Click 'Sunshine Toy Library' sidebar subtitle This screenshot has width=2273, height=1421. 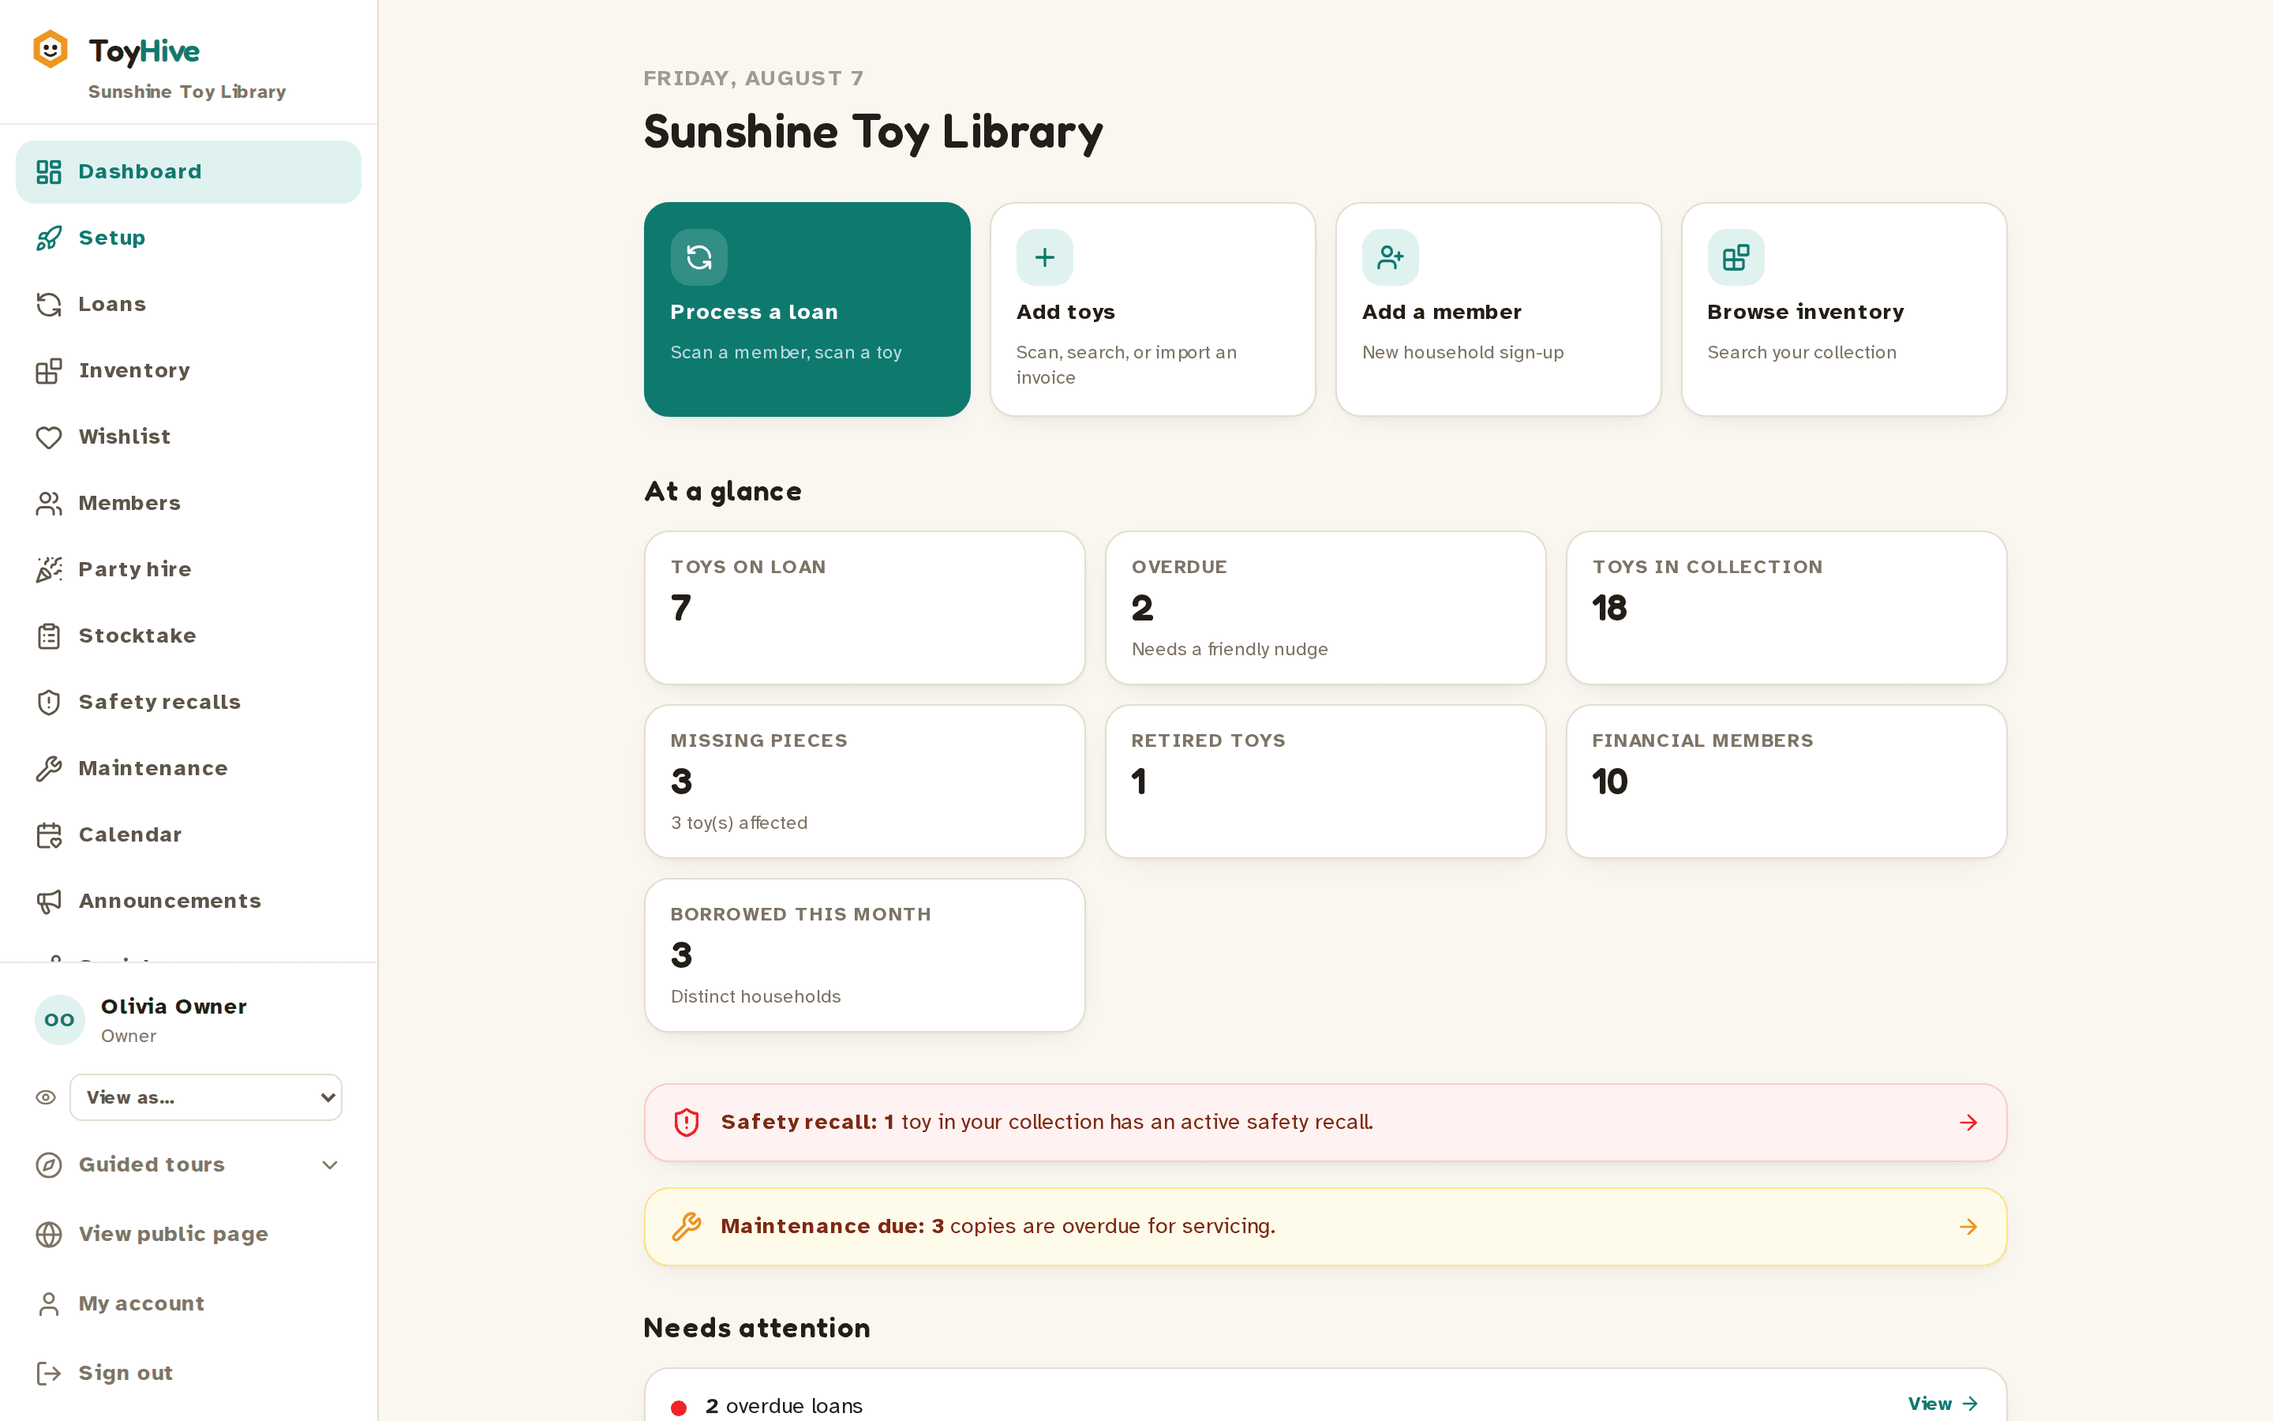[x=187, y=92]
